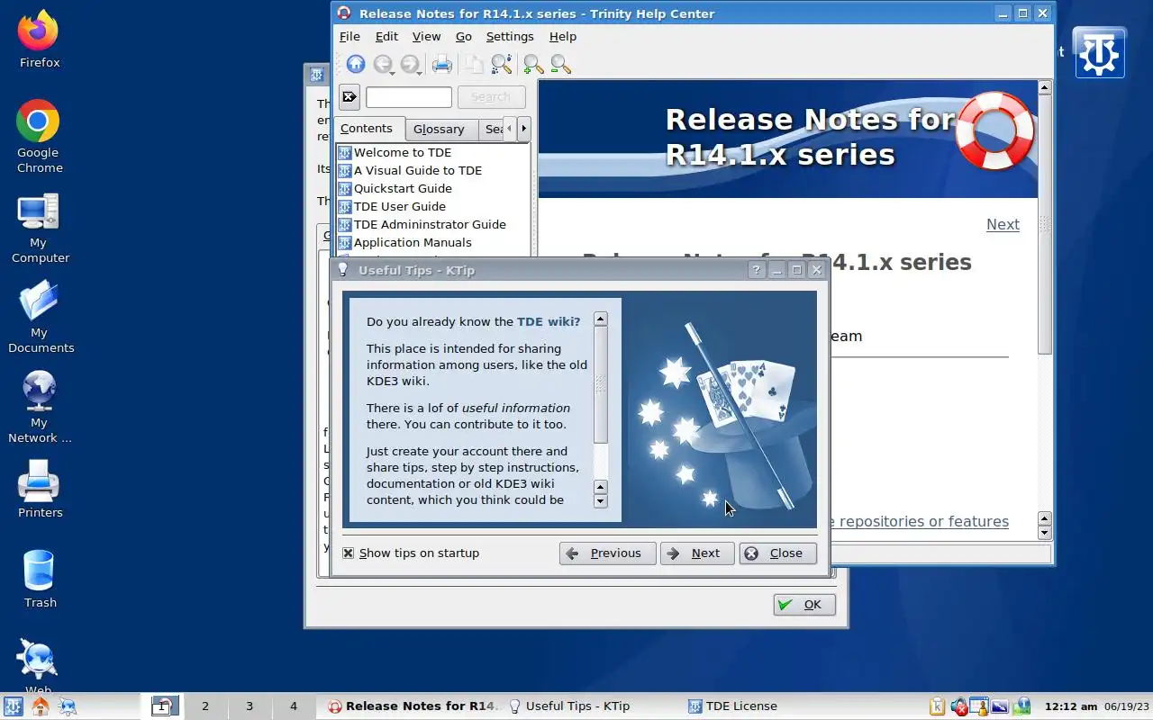Zoom in with green-plus magnifier icon
The image size is (1153, 720).
pos(533,64)
